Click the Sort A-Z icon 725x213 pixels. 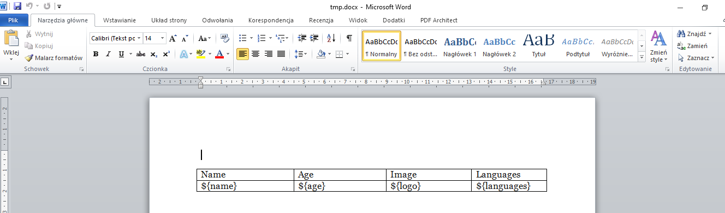[x=331, y=39]
